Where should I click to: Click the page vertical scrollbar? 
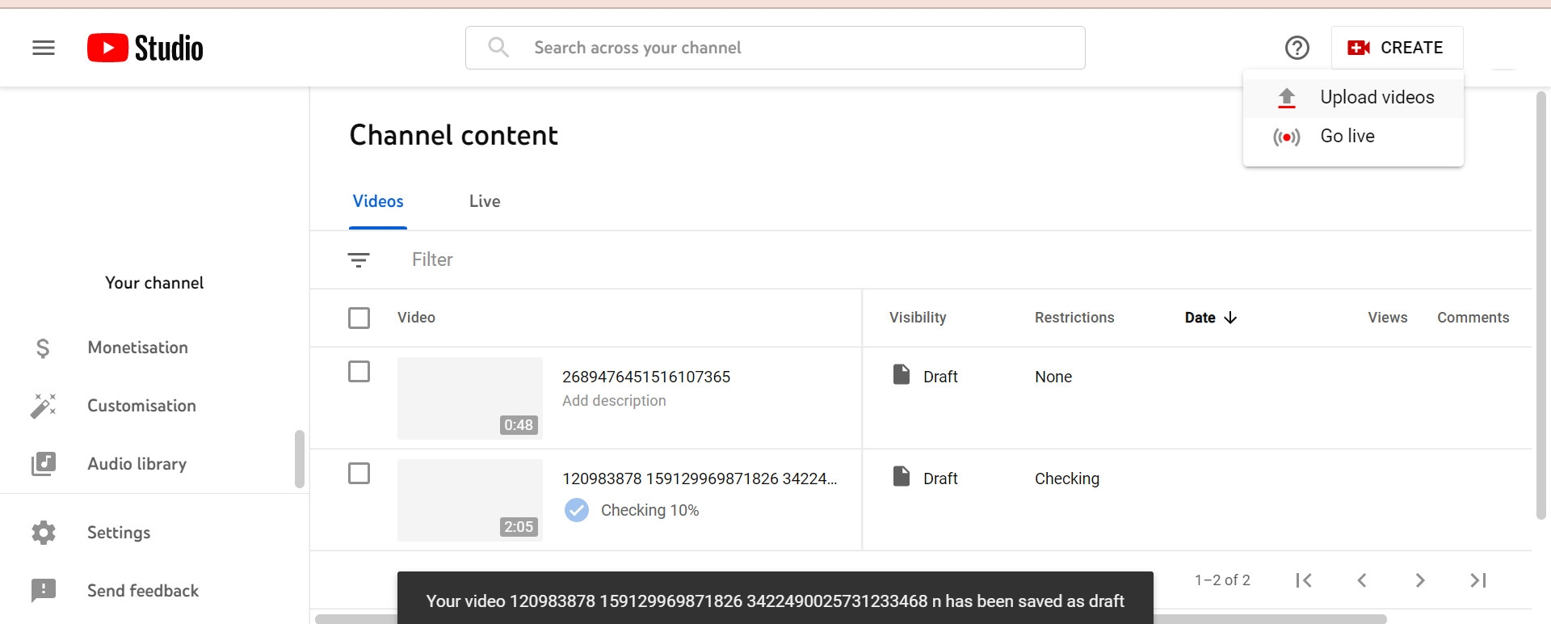(x=1540, y=306)
